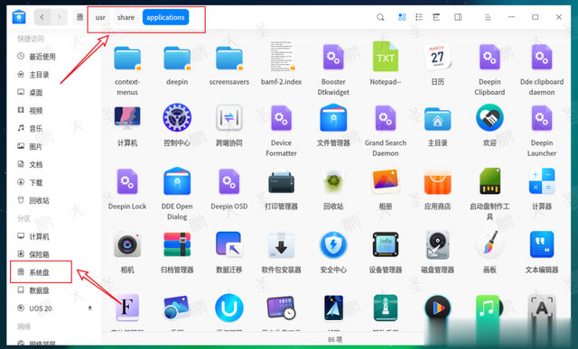Select the 文件管理器 file manager icon
The image size is (578, 349).
[333, 118]
